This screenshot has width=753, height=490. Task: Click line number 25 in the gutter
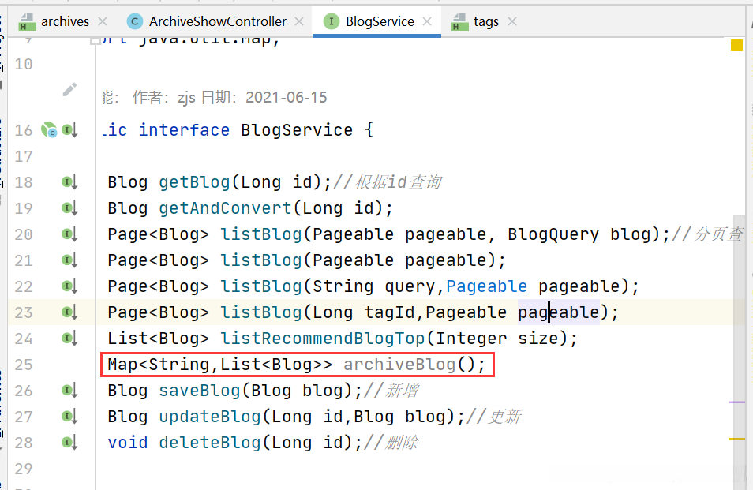coord(24,365)
